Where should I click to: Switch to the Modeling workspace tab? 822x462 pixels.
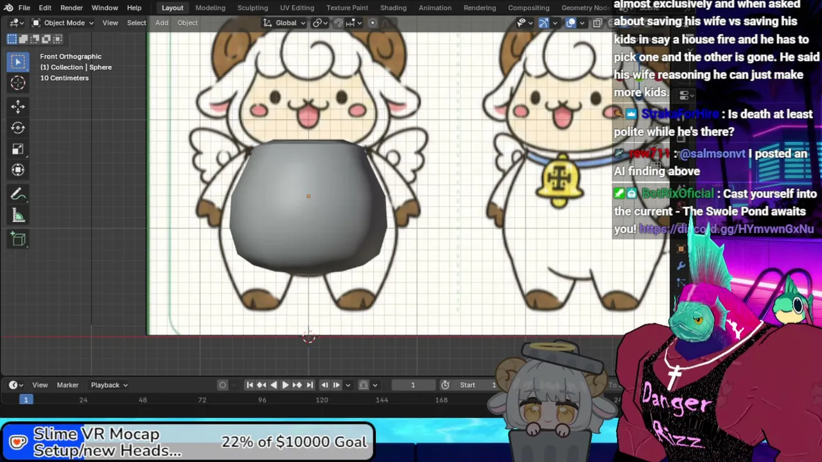coord(210,8)
